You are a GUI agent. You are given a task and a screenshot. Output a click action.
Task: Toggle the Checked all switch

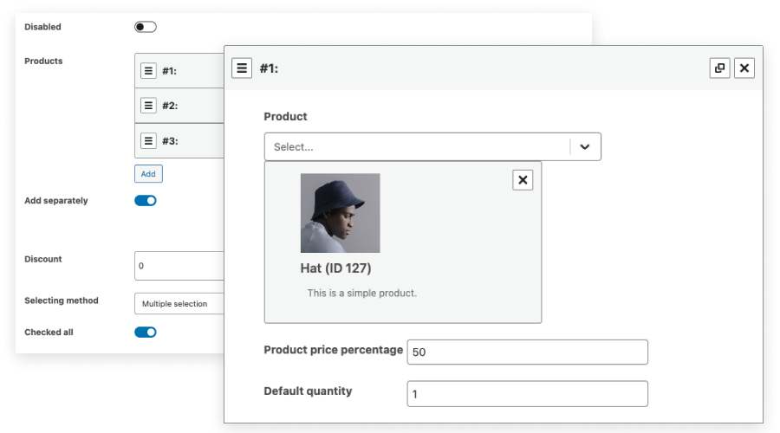146,332
